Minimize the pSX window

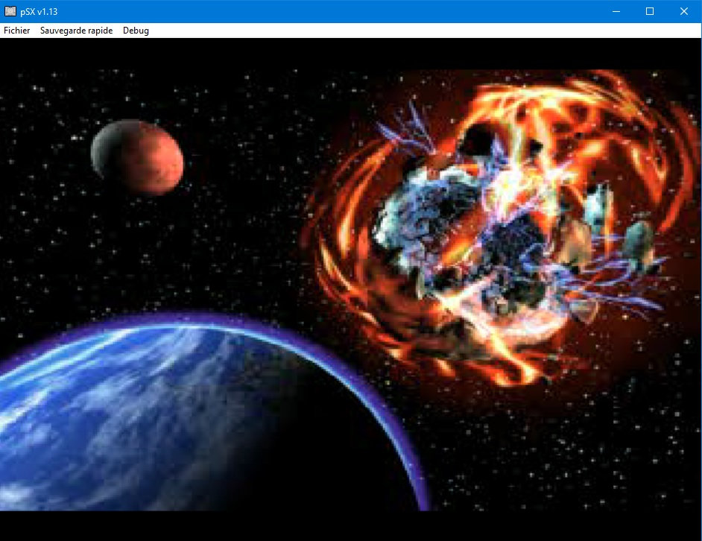[616, 11]
